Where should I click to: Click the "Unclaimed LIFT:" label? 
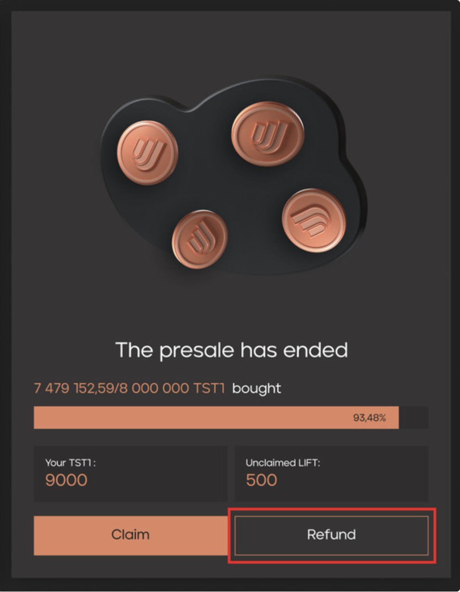point(283,463)
